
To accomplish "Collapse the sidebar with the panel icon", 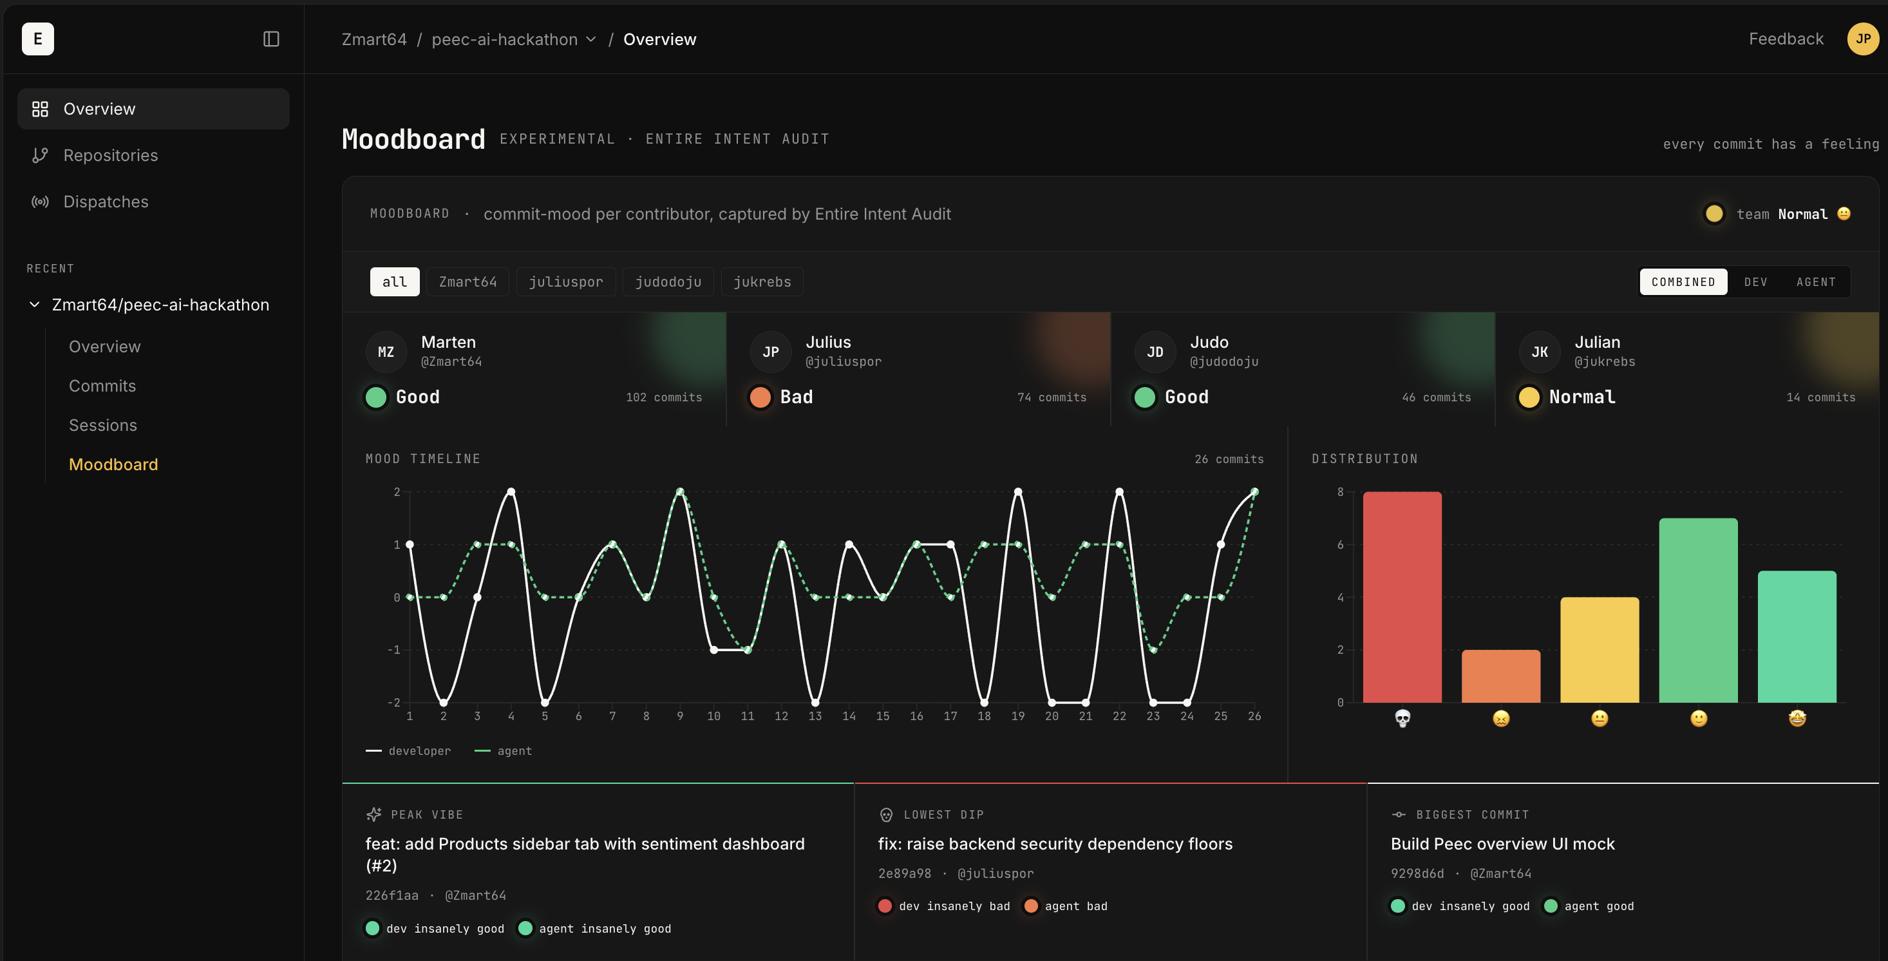I will coord(271,39).
